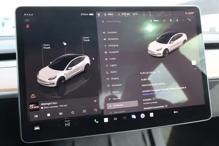Open the Display settings
This screenshot has width=219, height=146.
click(x=113, y=79)
